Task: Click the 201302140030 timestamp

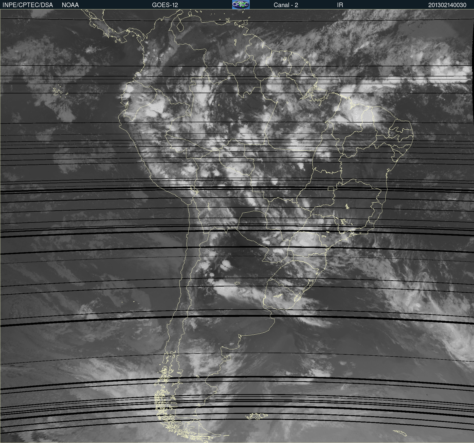Action: tap(447, 5)
